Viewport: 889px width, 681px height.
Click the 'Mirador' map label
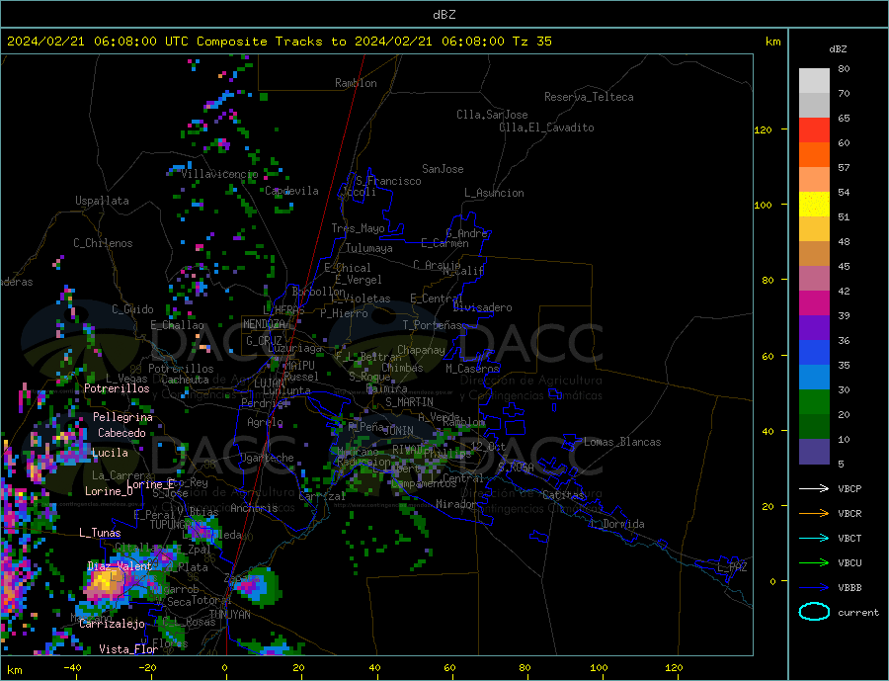(x=456, y=504)
